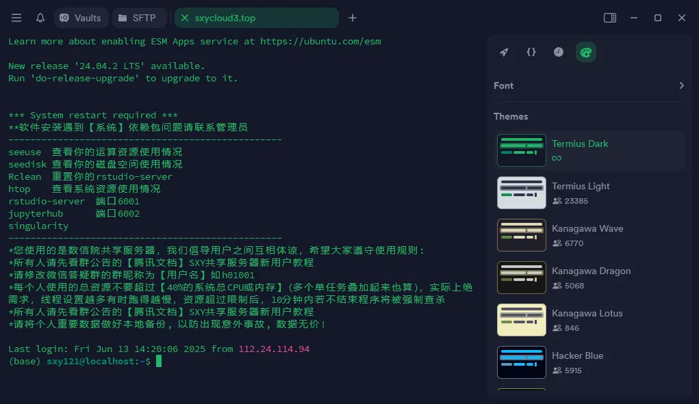Click the sxy121@localhost prompt text
Image resolution: width=699 pixels, height=404 pixels.
[x=90, y=362]
